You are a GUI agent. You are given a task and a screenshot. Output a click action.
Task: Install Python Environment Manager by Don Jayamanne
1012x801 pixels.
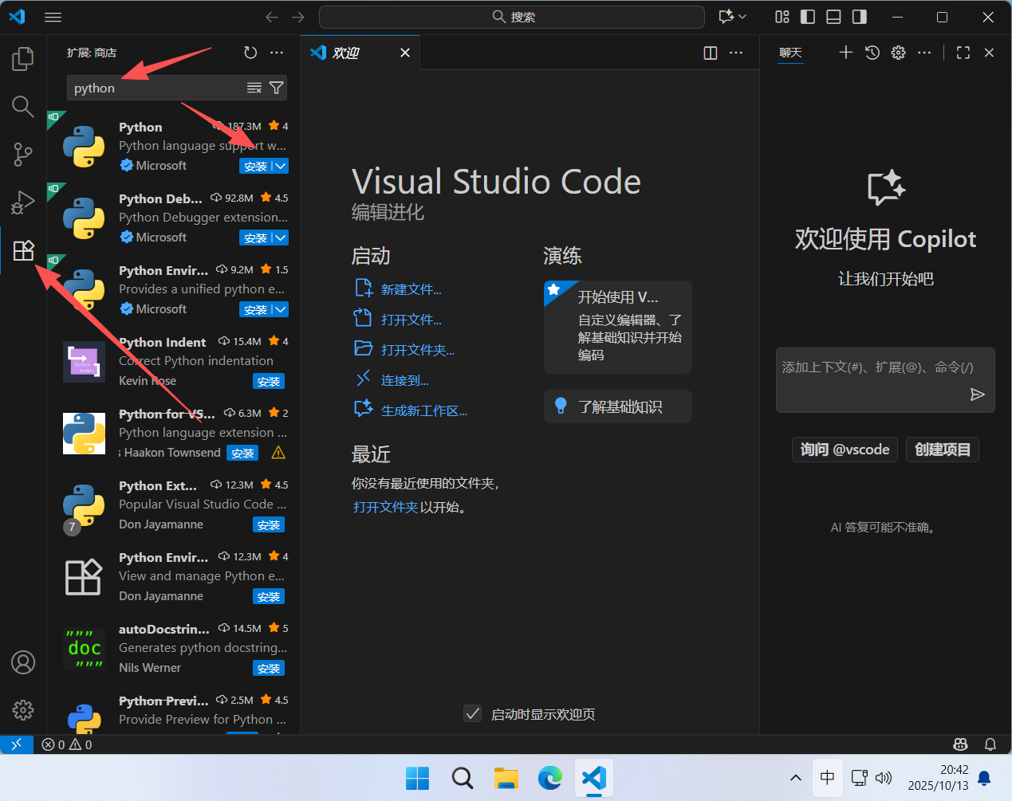coord(269,596)
